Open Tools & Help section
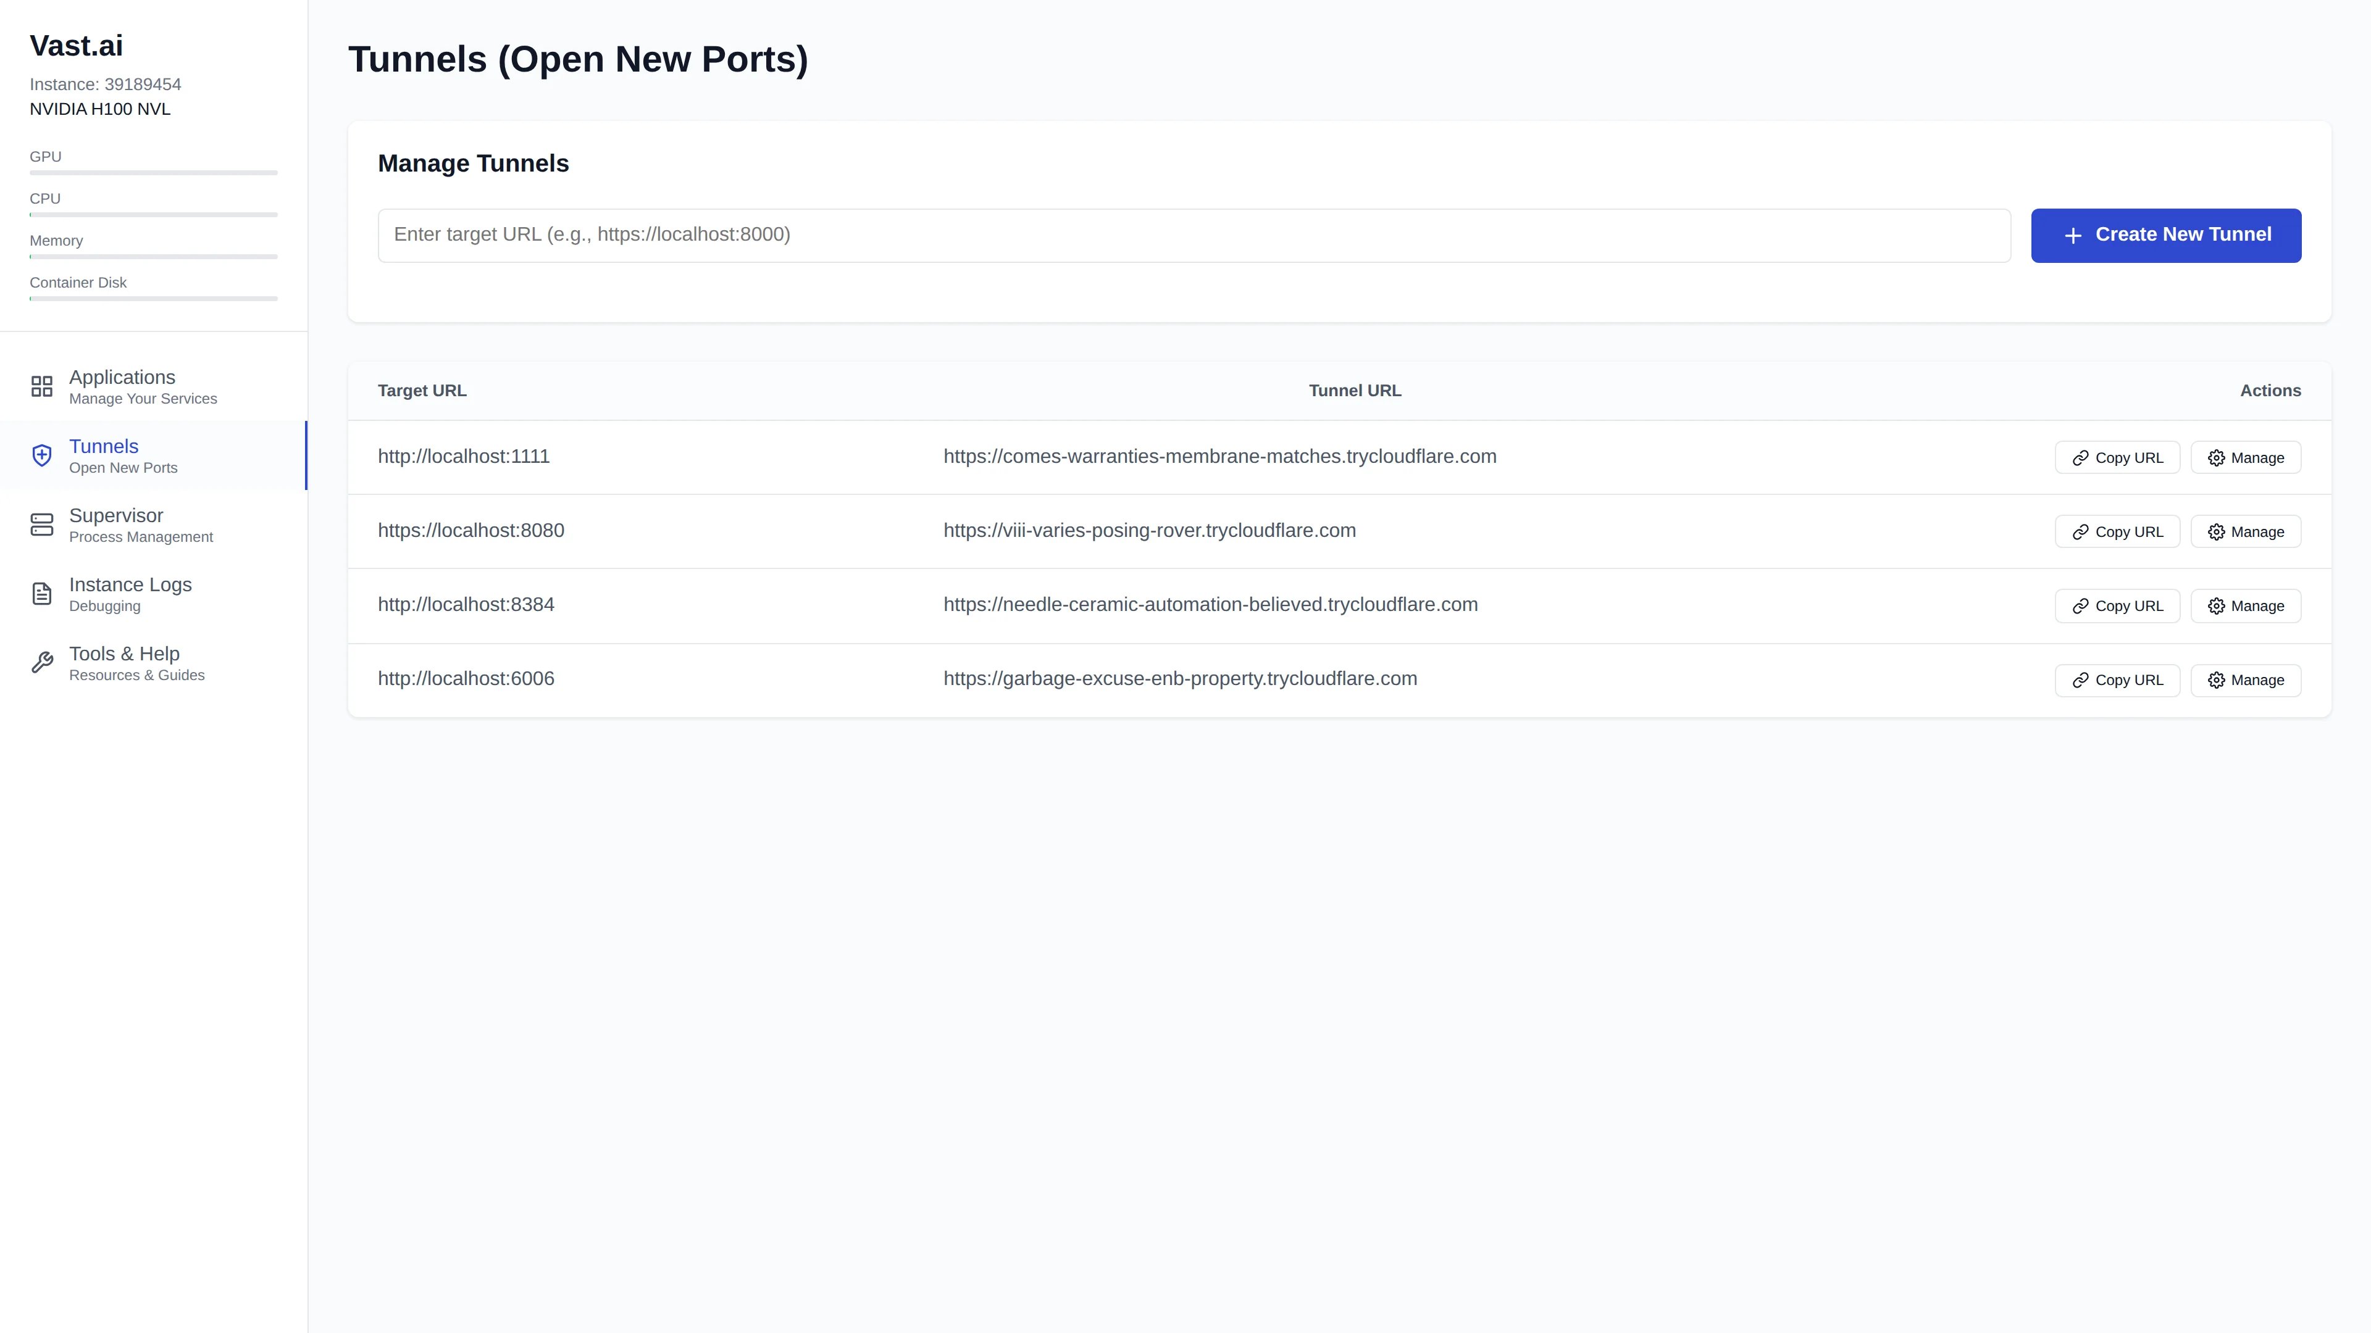Viewport: 2371px width, 1333px height. (153, 662)
